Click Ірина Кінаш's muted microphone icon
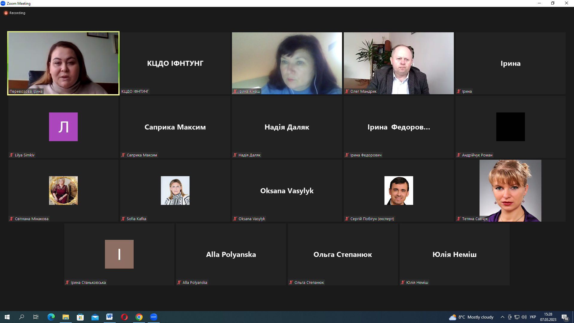This screenshot has width=574, height=323. (x=235, y=91)
